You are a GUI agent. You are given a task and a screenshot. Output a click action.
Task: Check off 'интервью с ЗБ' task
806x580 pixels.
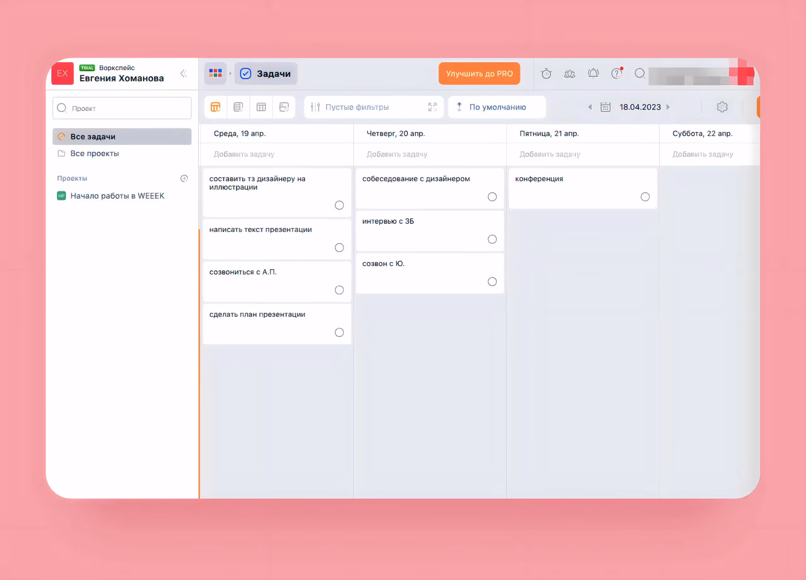(492, 239)
